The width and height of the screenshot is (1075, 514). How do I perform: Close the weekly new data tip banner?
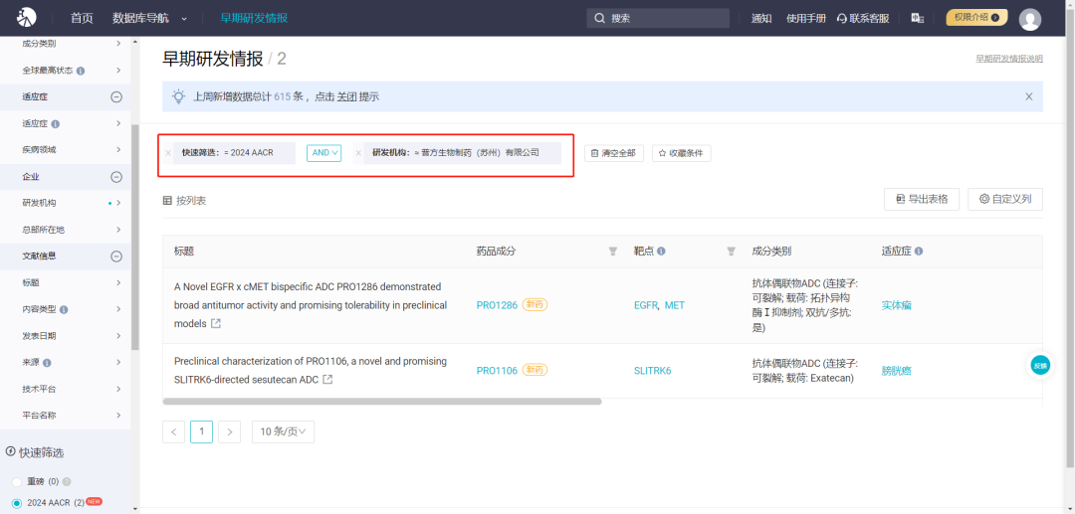1029,96
